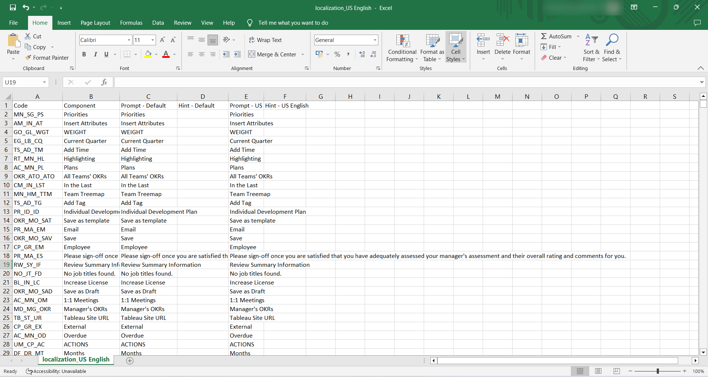Open Find & Select tool
This screenshot has width=708, height=377.
[x=612, y=47]
